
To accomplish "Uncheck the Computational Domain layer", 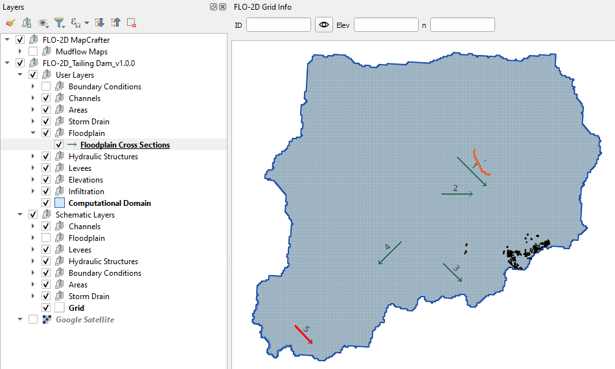I will click(46, 203).
